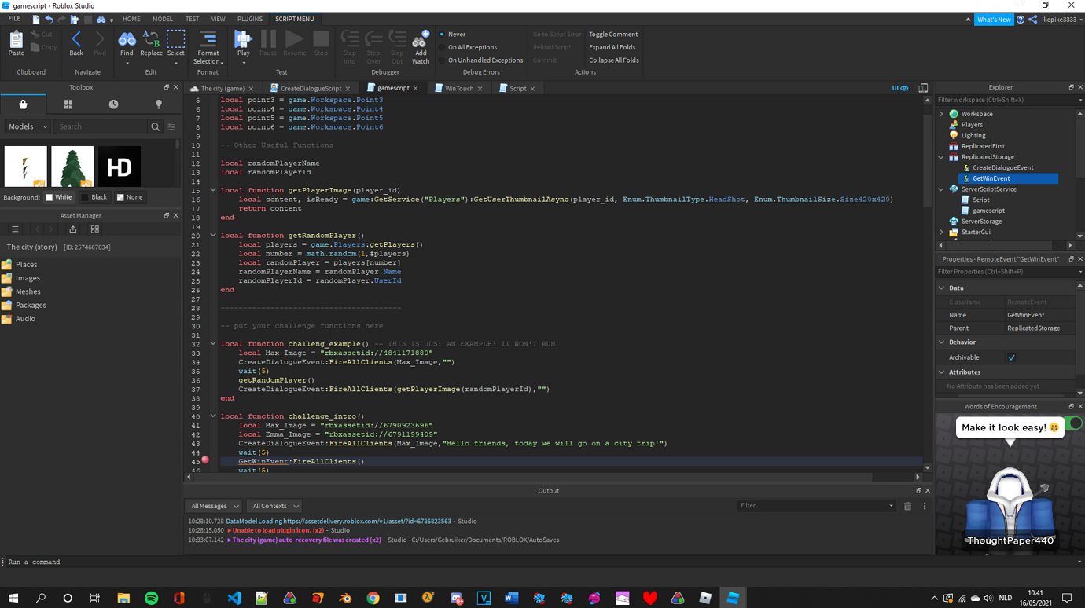Fold the getPlayerImage function on line 15

coord(213,190)
